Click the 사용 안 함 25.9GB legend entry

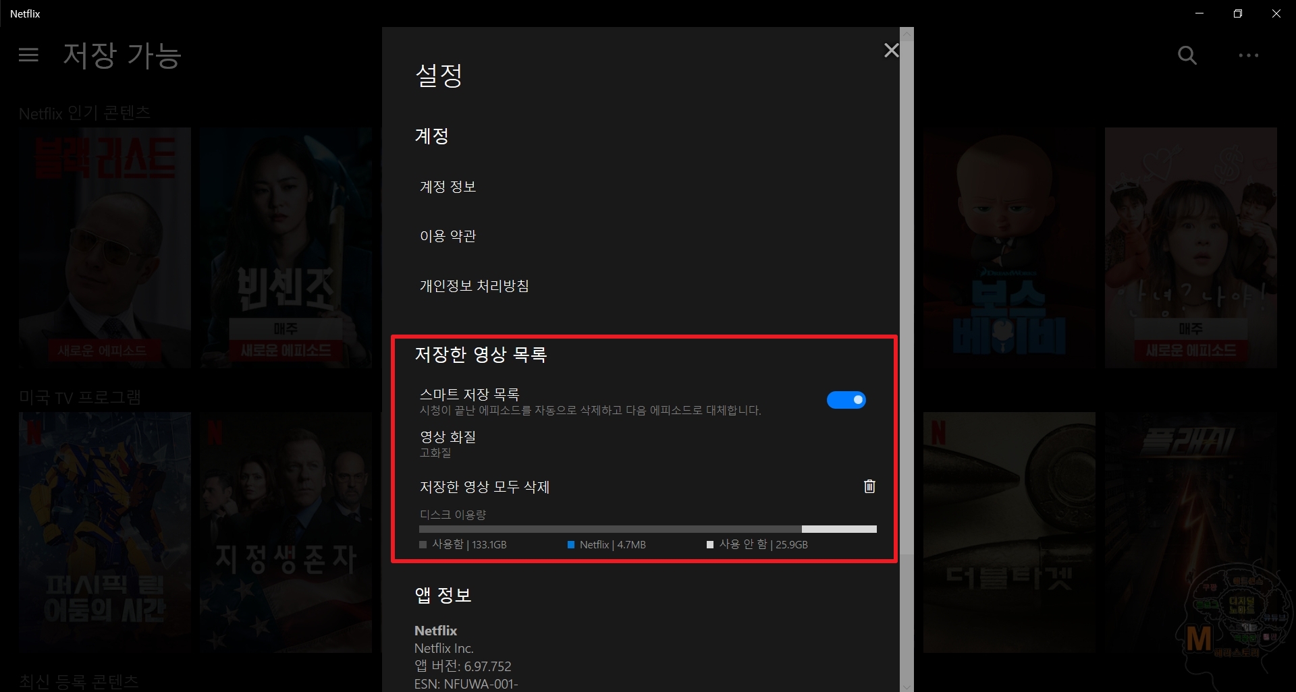click(757, 544)
